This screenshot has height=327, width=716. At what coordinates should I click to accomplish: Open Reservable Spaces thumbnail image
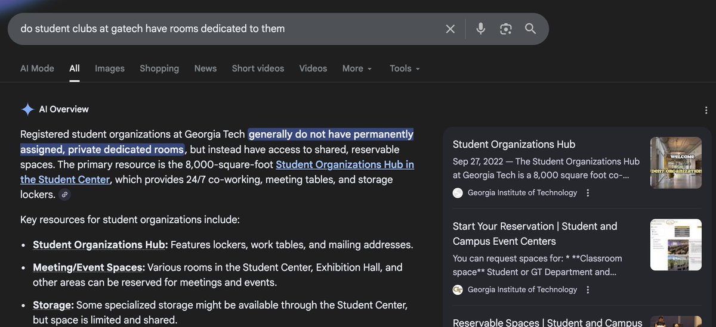[676, 322]
